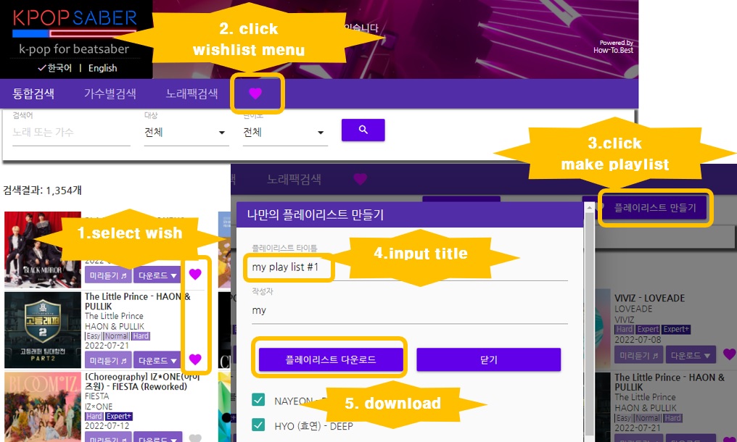
Task: Click the playlist title input field
Action: (409, 267)
